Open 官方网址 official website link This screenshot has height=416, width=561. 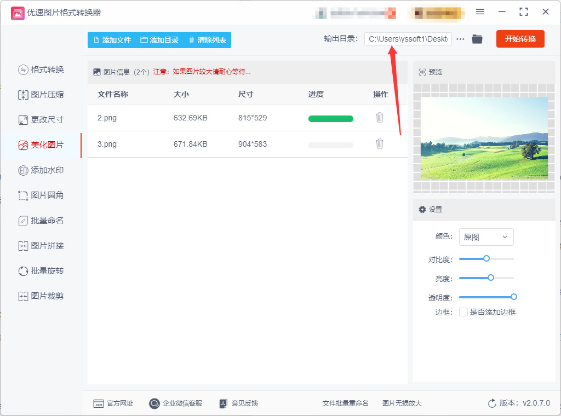113,403
